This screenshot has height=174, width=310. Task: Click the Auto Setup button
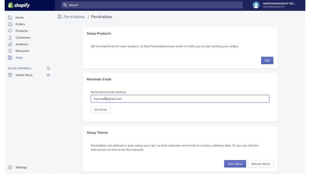[235, 164]
